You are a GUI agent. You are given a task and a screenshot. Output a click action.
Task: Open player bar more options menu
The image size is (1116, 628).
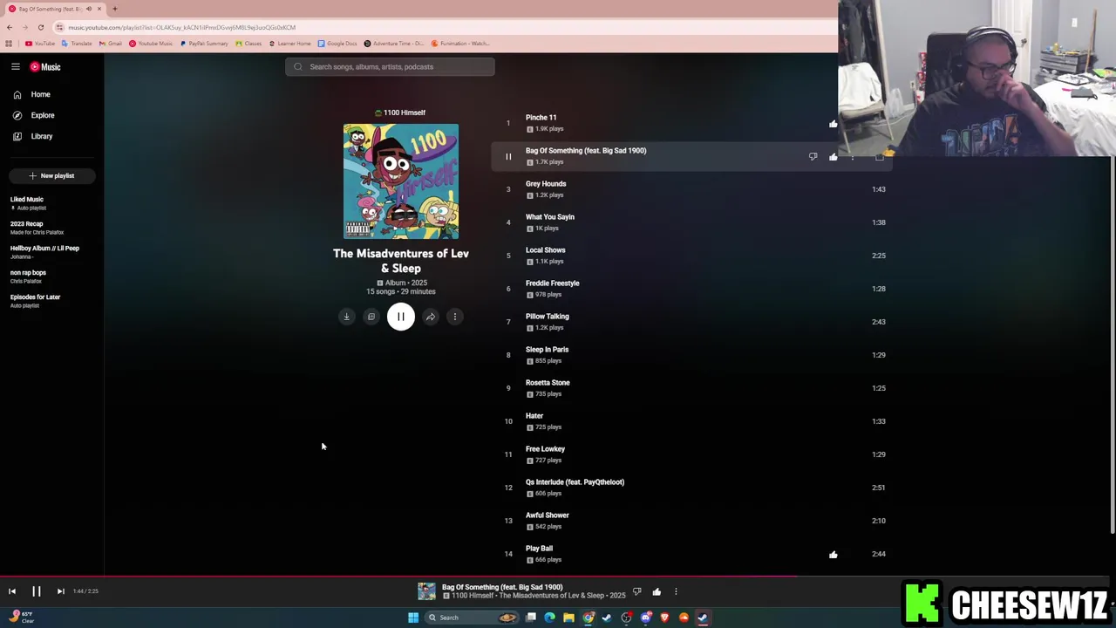coord(676,592)
